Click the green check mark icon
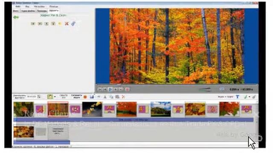Viewport: 273px width, 153px height. [246, 97]
